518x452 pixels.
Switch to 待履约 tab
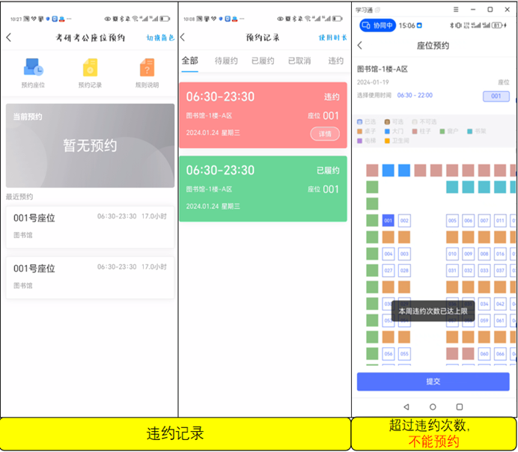pyautogui.click(x=228, y=61)
